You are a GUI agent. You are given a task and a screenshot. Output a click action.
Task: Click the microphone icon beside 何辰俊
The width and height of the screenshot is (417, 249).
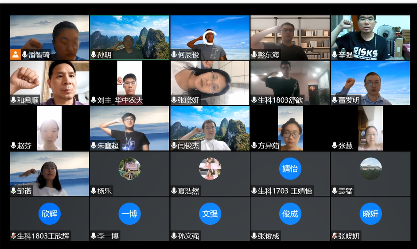tap(174, 55)
